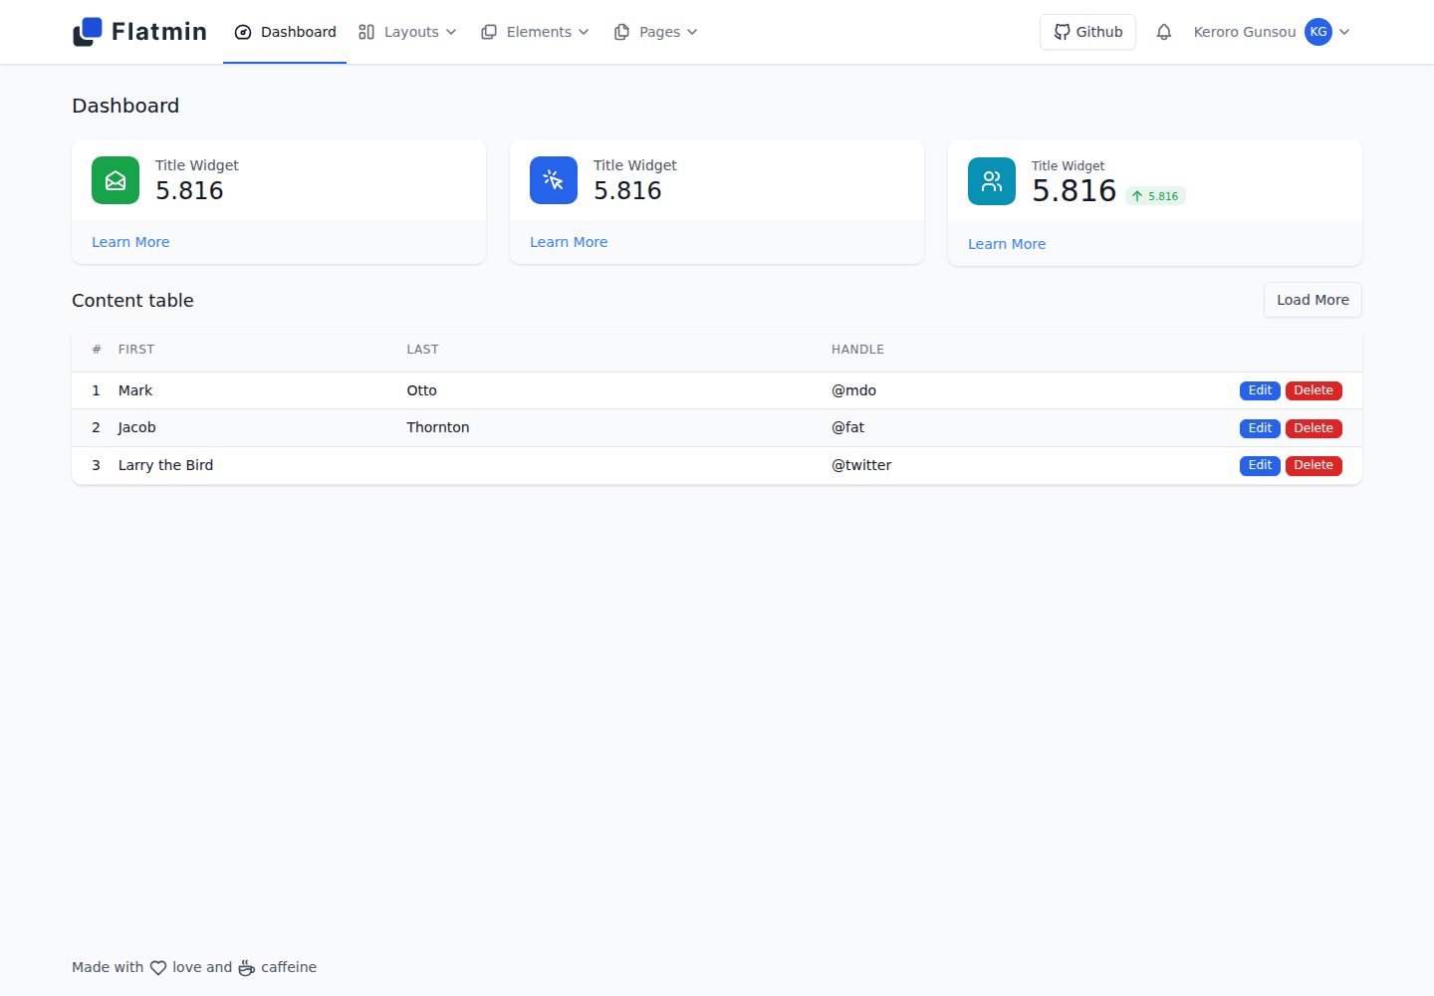Click the Flatmin logo icon
1434x996 pixels.
pyautogui.click(x=88, y=32)
